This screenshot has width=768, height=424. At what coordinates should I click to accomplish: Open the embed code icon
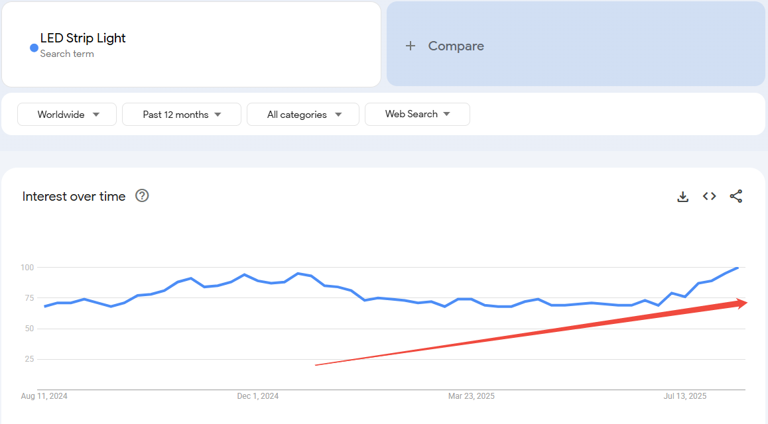pyautogui.click(x=709, y=196)
